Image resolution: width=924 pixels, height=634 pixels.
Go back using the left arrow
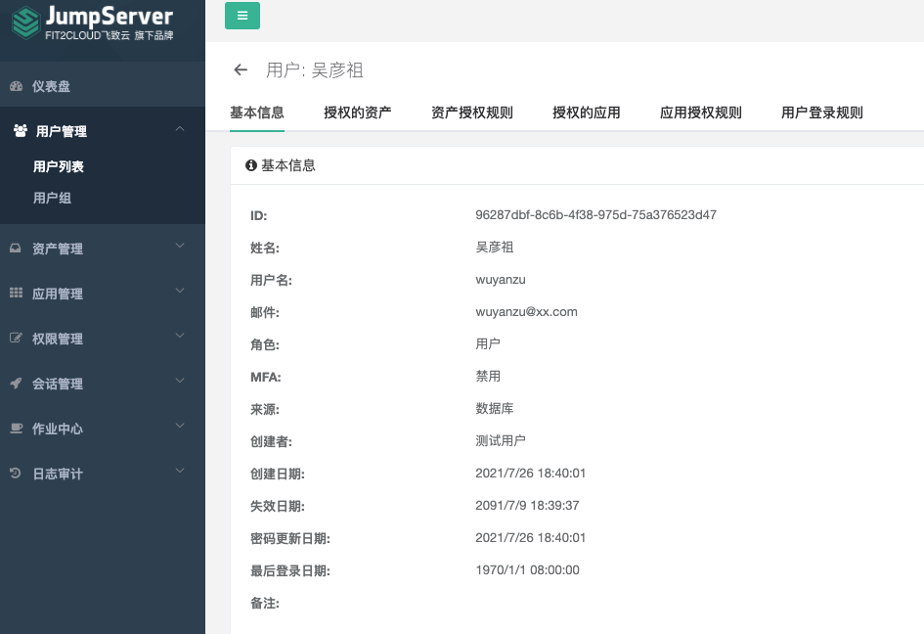[x=241, y=70]
